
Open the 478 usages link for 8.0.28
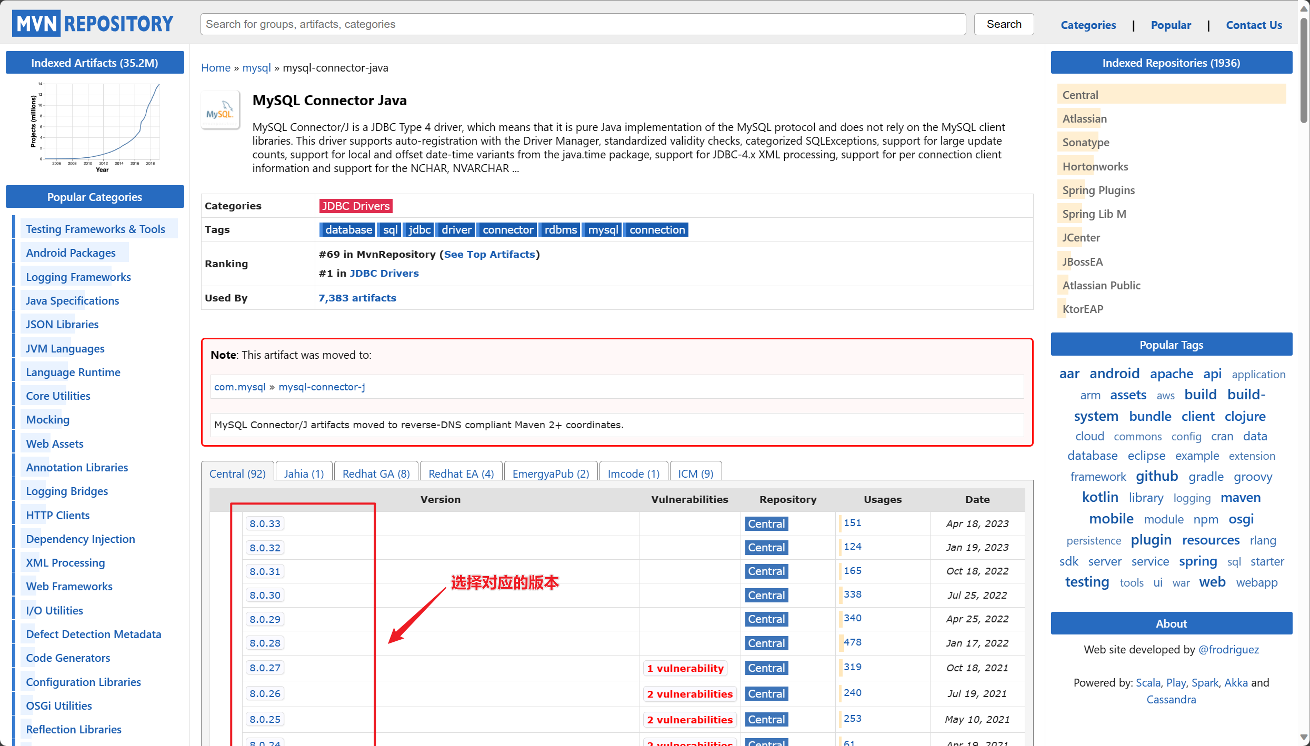tap(853, 642)
